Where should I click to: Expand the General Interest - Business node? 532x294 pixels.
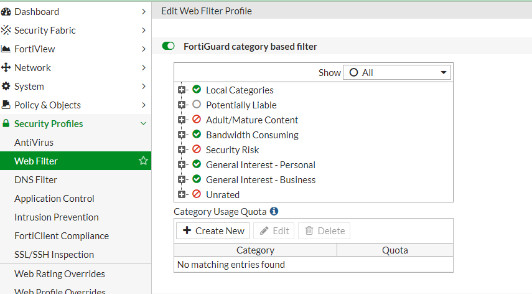[182, 179]
